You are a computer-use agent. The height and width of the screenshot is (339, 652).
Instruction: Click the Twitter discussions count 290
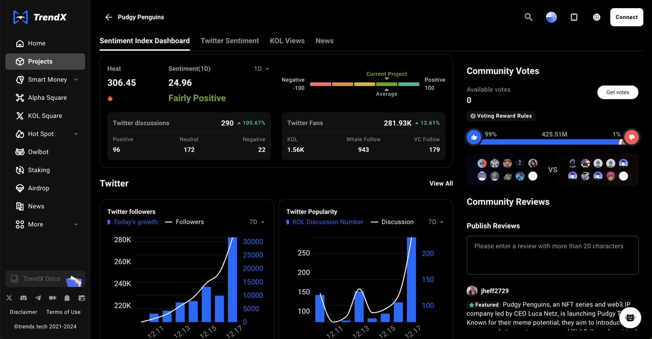pyautogui.click(x=227, y=123)
